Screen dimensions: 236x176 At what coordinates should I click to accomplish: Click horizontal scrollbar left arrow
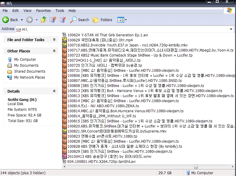point(64,166)
